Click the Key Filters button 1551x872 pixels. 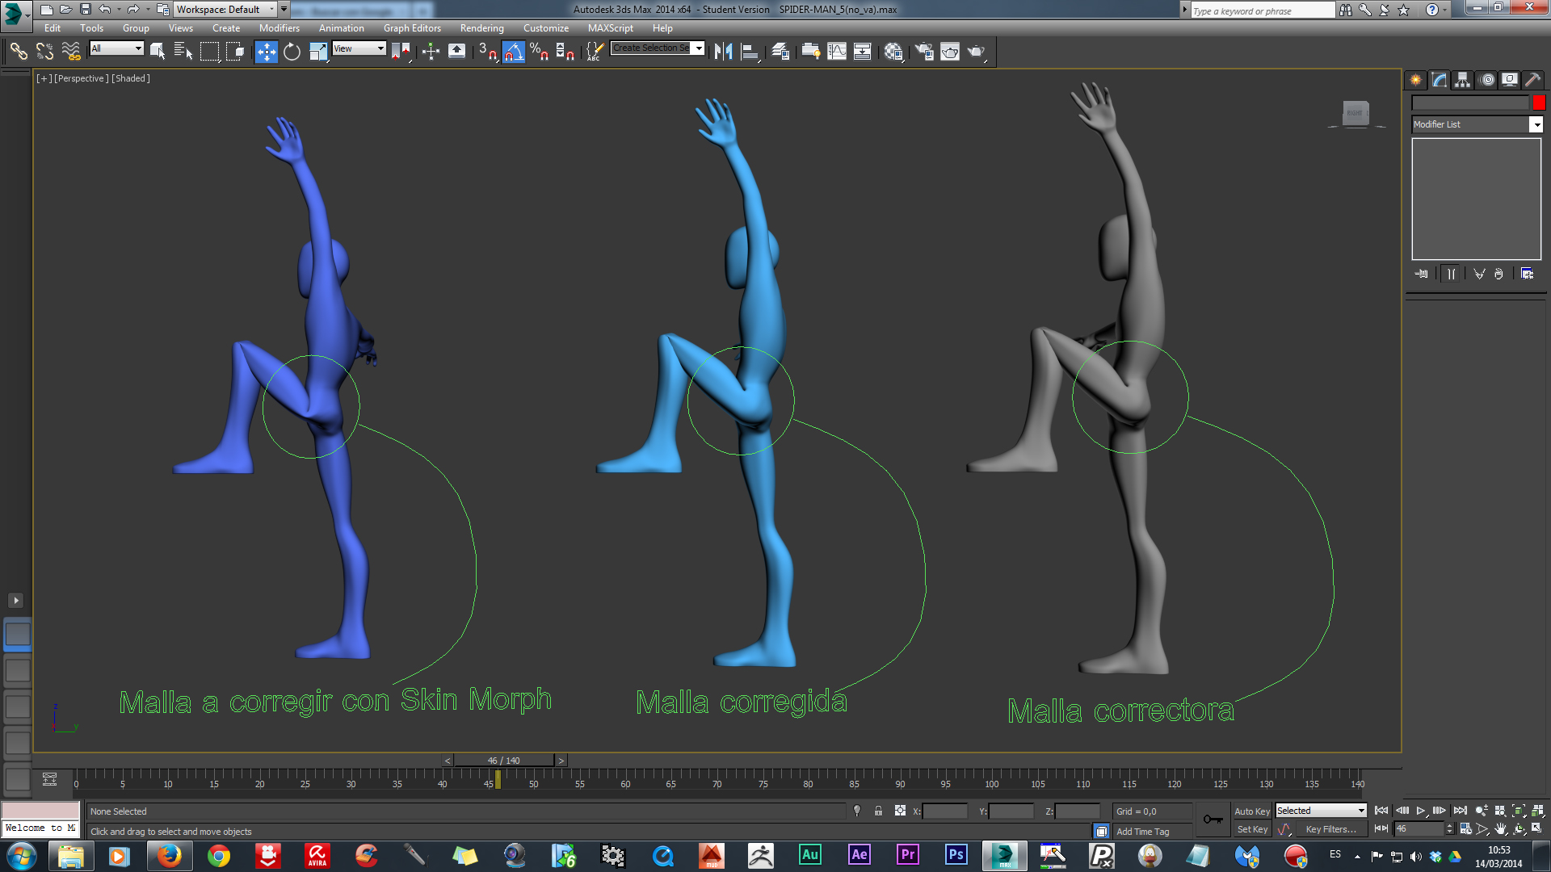click(x=1330, y=829)
